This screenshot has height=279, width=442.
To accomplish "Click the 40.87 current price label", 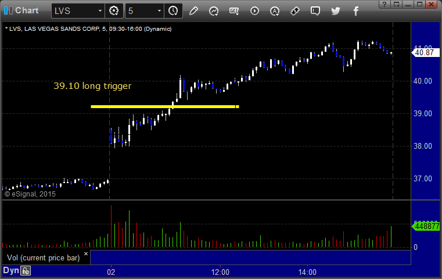I will pos(425,52).
